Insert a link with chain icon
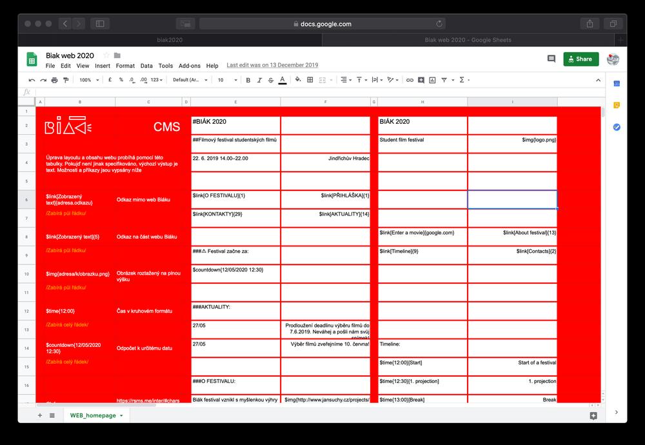645x445 pixels. [410, 80]
